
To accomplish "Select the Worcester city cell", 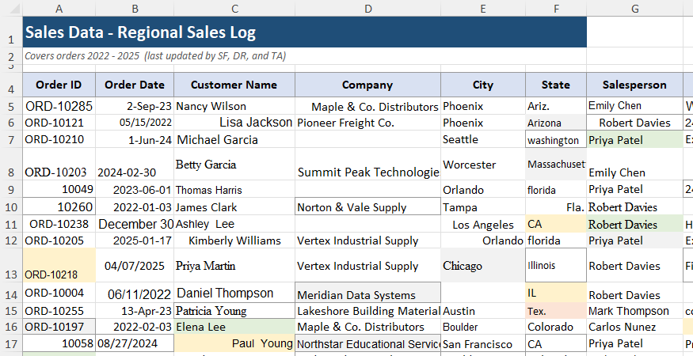I will coord(483,164).
